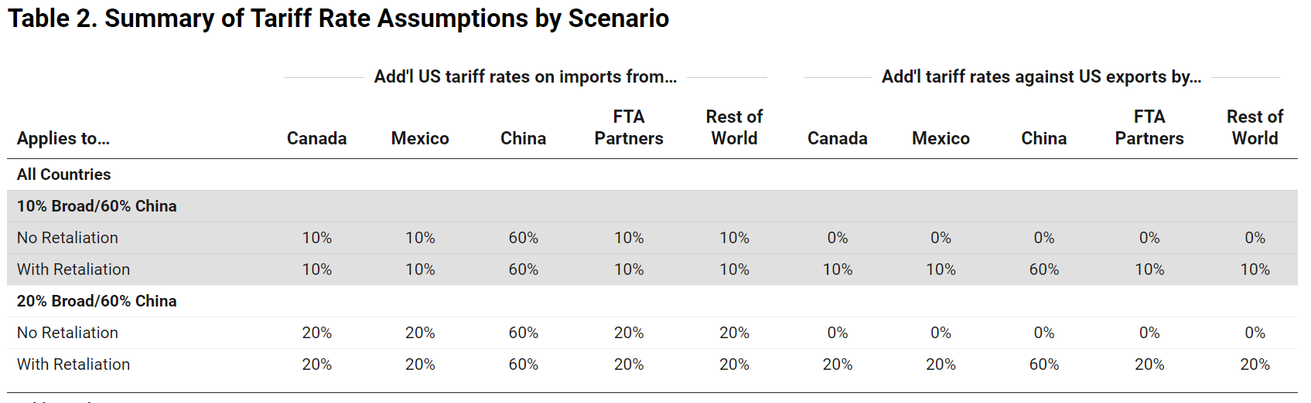Select Canada export rate in 10% With Retaliation row
This screenshot has width=1311, height=403.
(837, 269)
